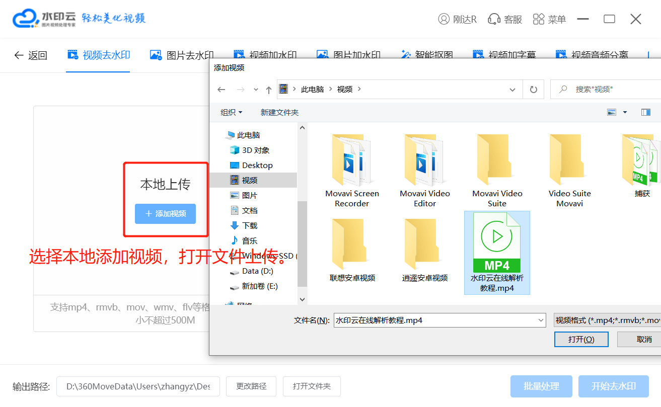Change view layout icon
The height and width of the screenshot is (407, 661).
pyautogui.click(x=612, y=112)
